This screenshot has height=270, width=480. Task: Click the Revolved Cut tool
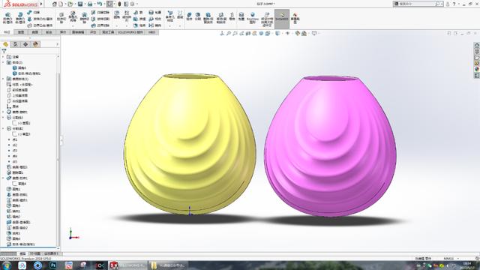point(84,18)
